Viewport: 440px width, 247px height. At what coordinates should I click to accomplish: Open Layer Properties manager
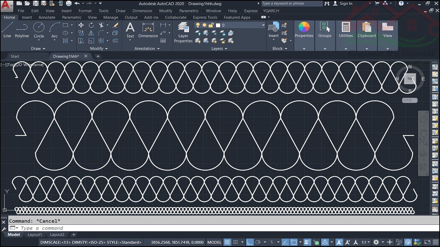click(x=183, y=33)
